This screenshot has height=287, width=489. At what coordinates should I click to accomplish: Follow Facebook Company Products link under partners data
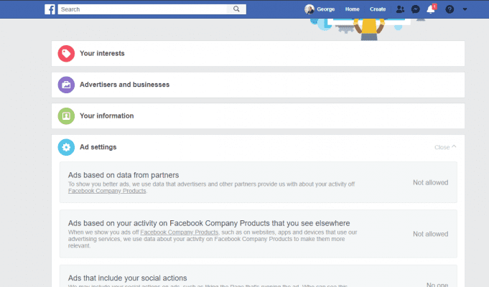click(x=107, y=191)
